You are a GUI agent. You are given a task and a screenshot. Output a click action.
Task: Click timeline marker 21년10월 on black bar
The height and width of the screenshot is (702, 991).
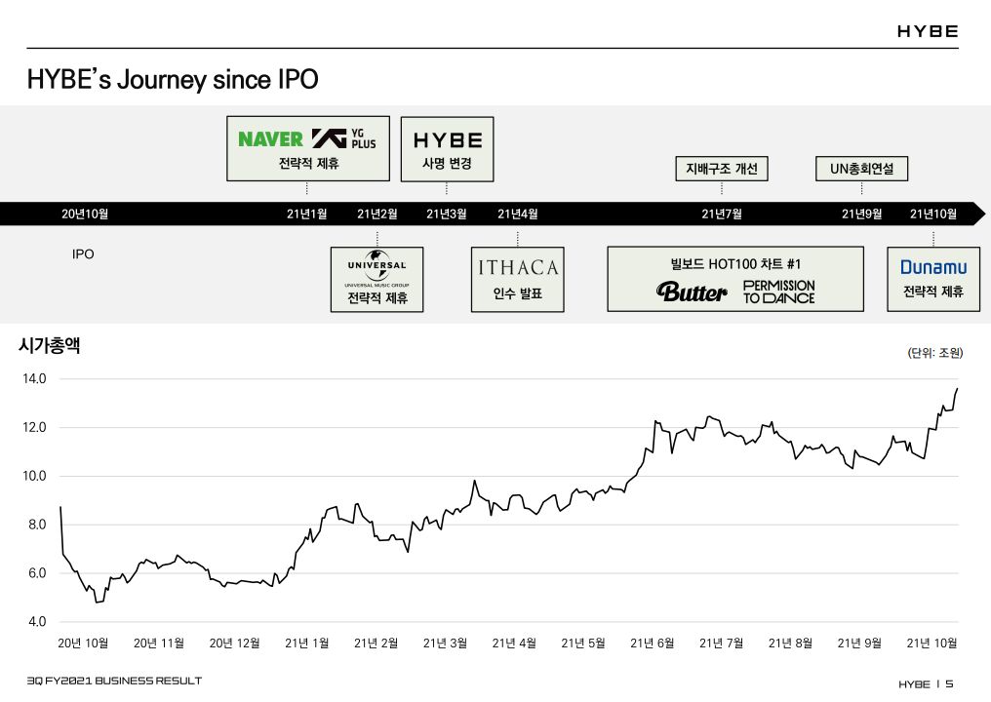pyautogui.click(x=933, y=214)
